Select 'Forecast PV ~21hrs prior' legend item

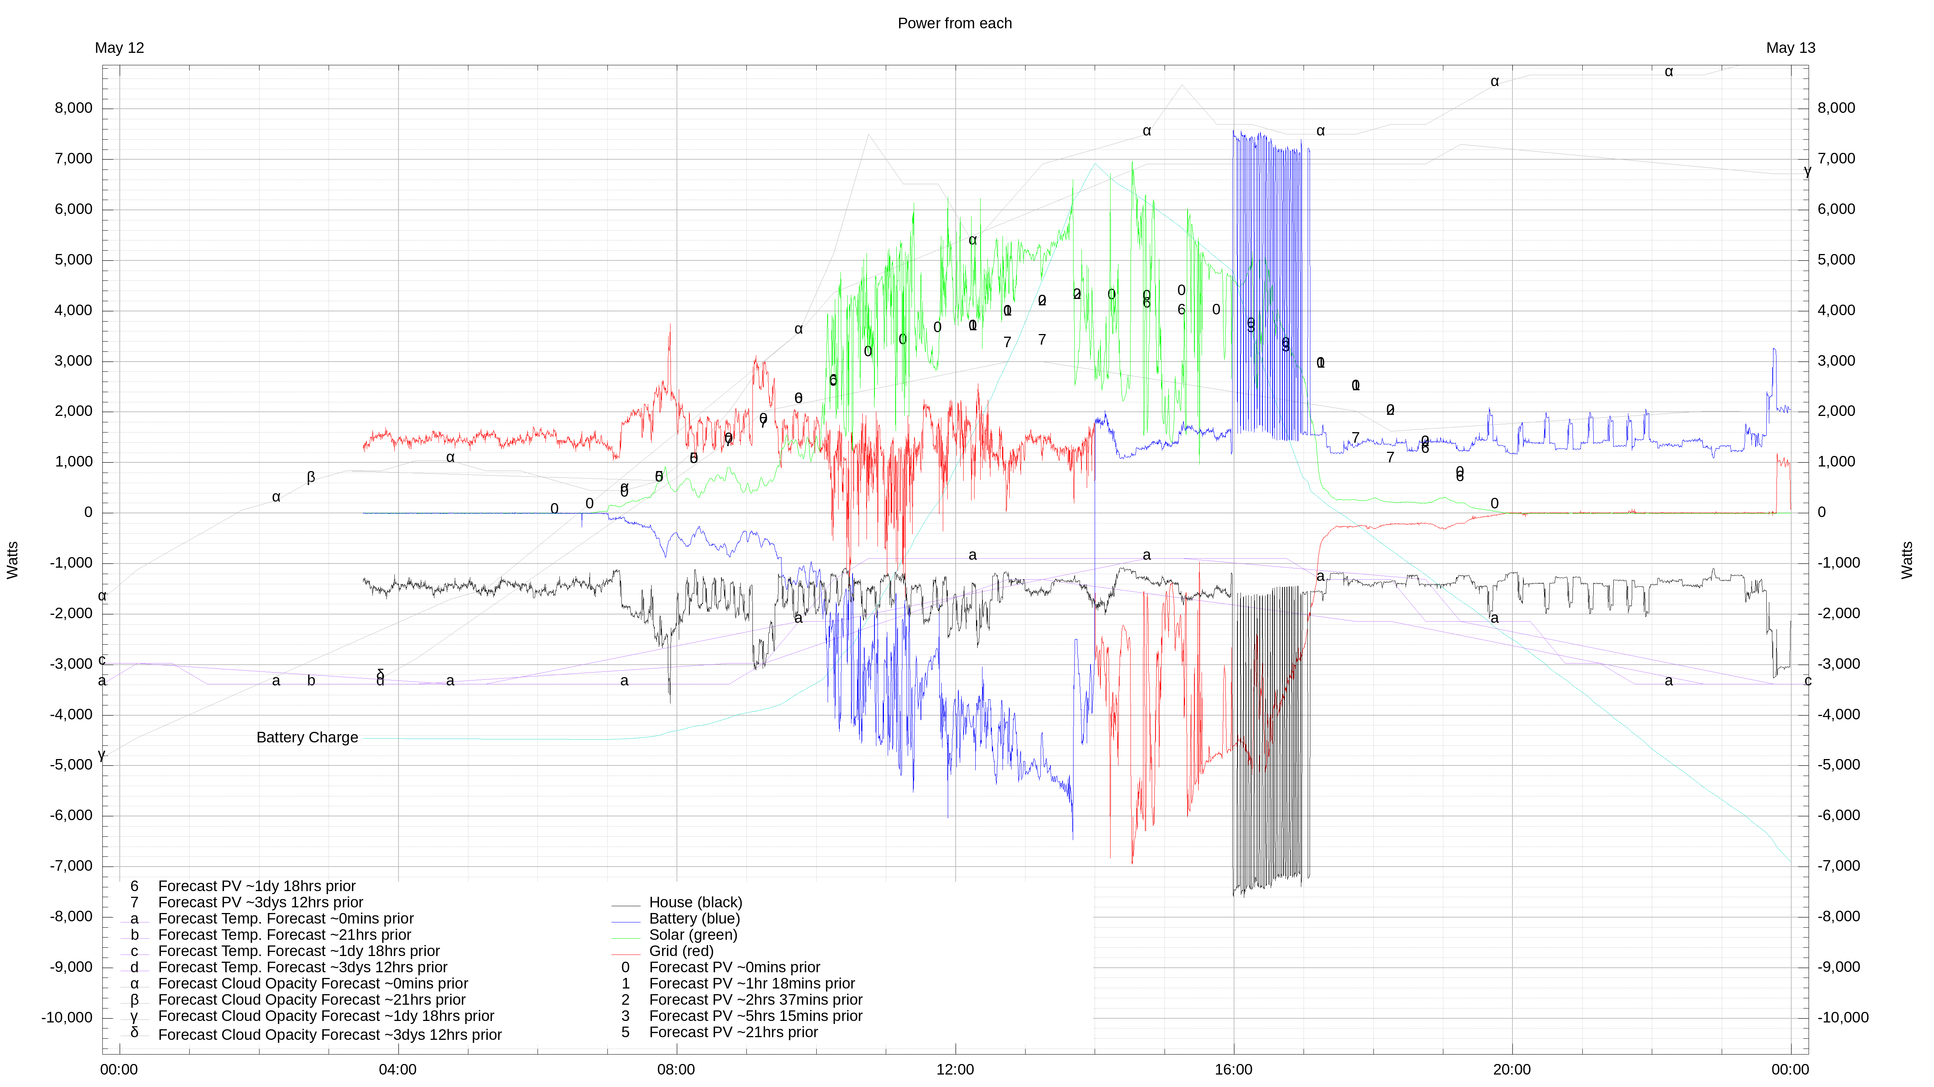click(733, 1033)
